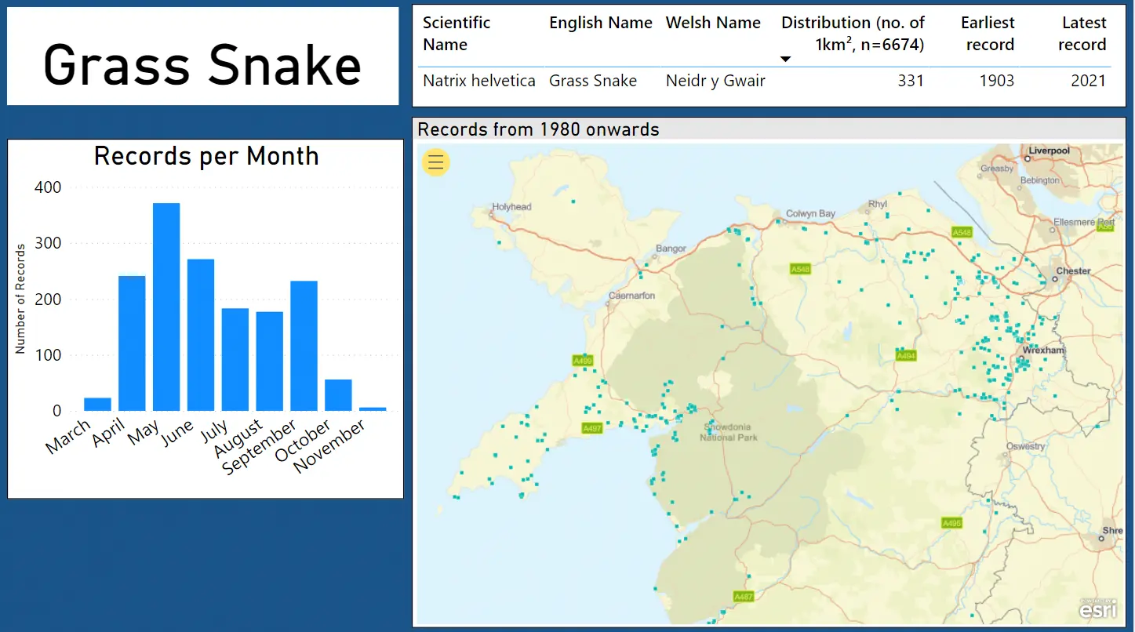Click the A497 road sign on map
The image size is (1135, 632).
click(592, 428)
